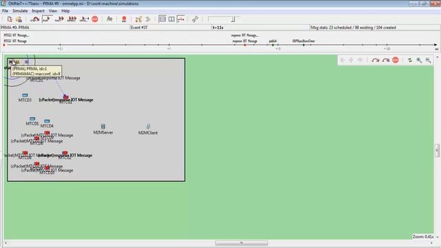
Task: Click the Go to parent up arrow icon
Action: tap(360, 60)
